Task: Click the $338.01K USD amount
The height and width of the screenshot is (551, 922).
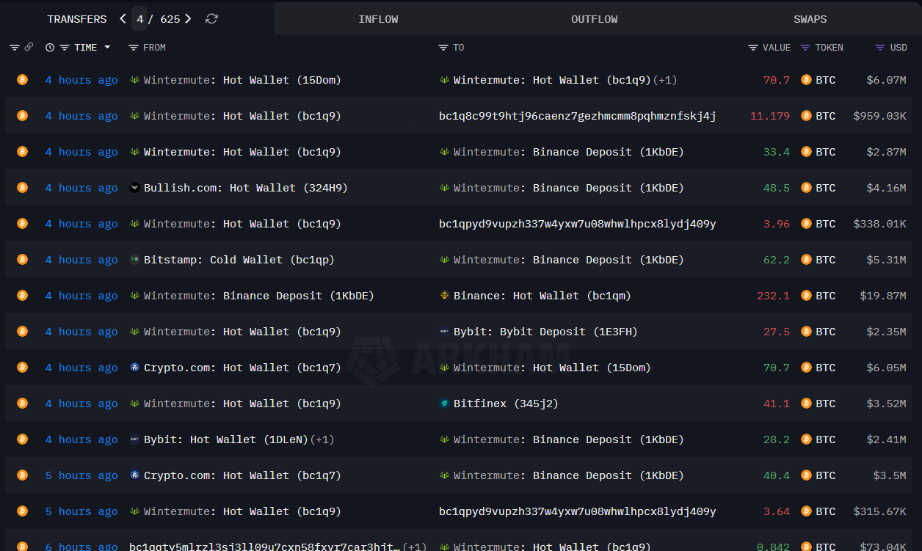Action: click(880, 224)
